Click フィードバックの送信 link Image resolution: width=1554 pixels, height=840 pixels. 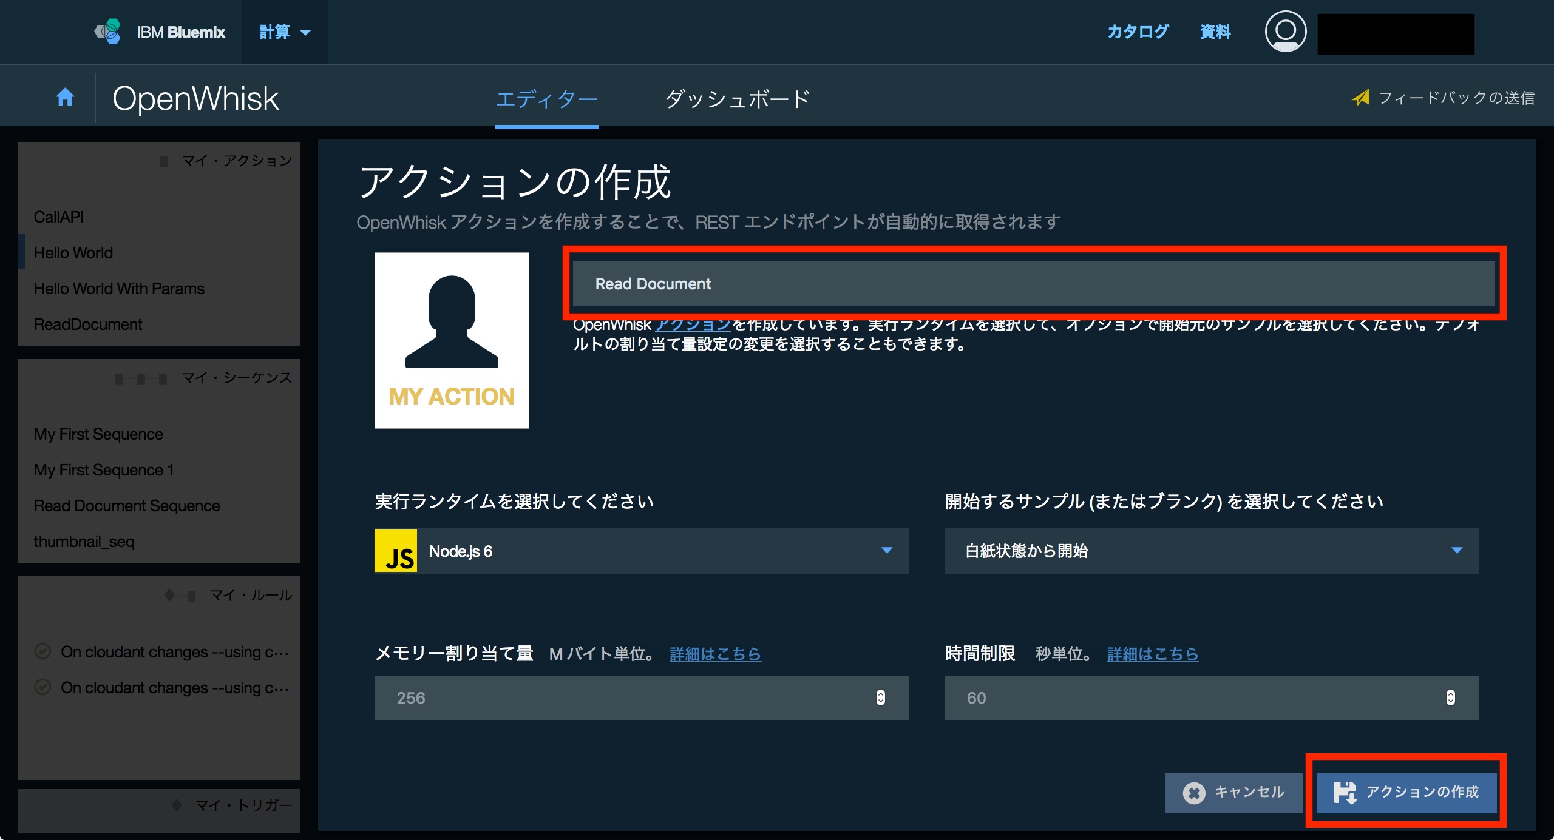[x=1456, y=98]
